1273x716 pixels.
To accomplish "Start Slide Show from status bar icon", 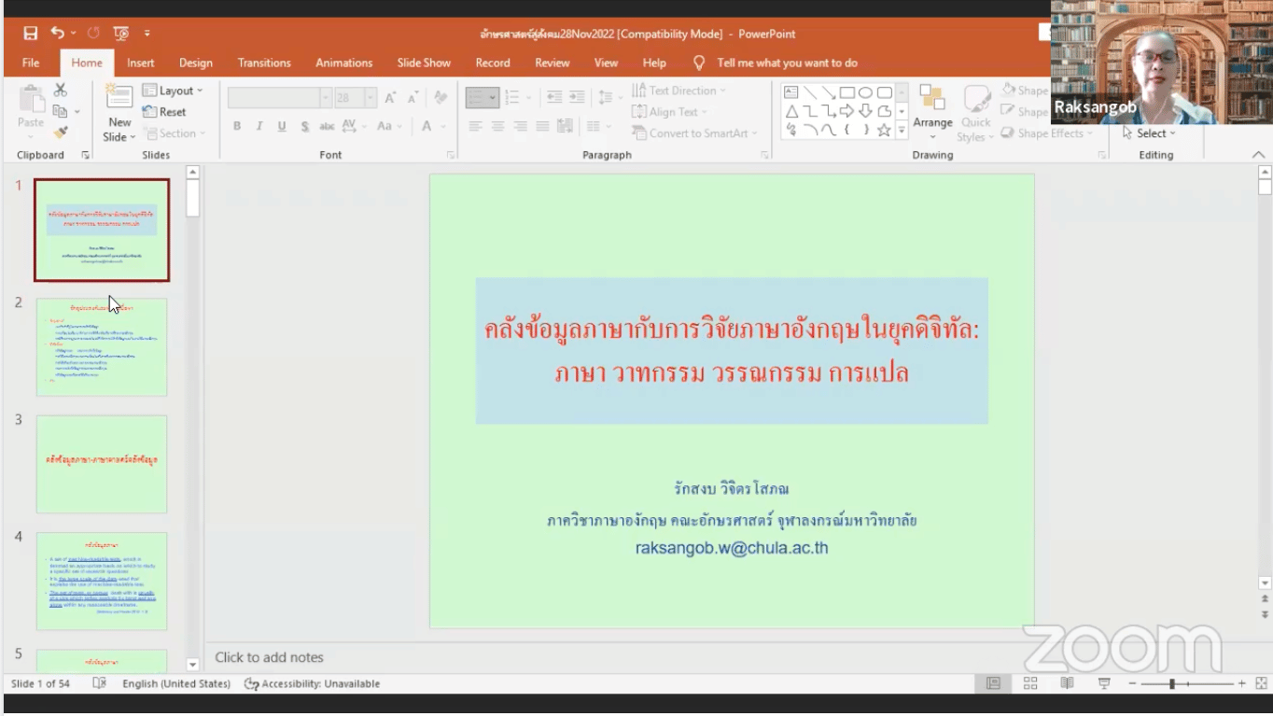I will [x=1103, y=683].
